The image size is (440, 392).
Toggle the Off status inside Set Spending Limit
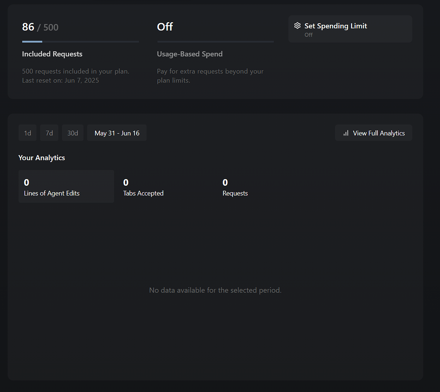[308, 35]
